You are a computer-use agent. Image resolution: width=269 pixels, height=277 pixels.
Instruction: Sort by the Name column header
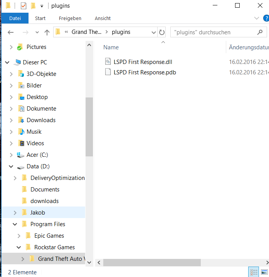111,47
